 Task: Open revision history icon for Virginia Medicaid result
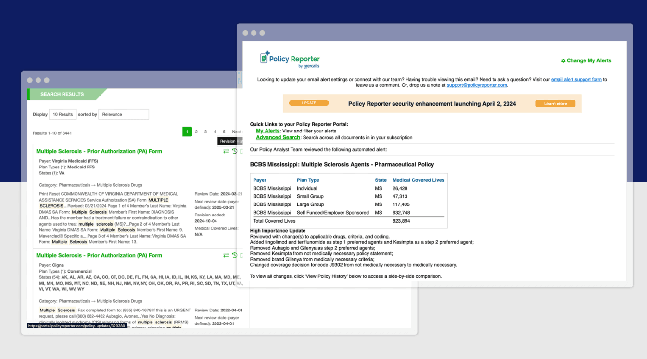point(235,151)
